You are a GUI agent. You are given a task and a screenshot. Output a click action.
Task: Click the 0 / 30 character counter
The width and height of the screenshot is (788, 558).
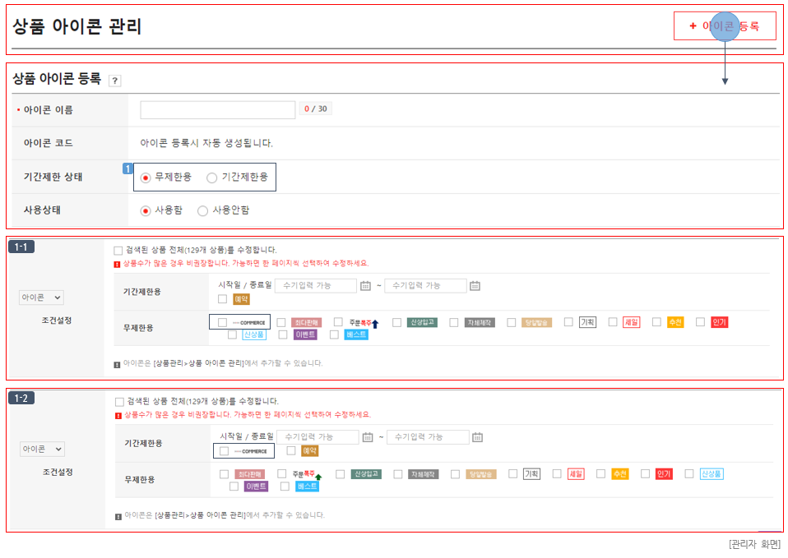coord(316,109)
